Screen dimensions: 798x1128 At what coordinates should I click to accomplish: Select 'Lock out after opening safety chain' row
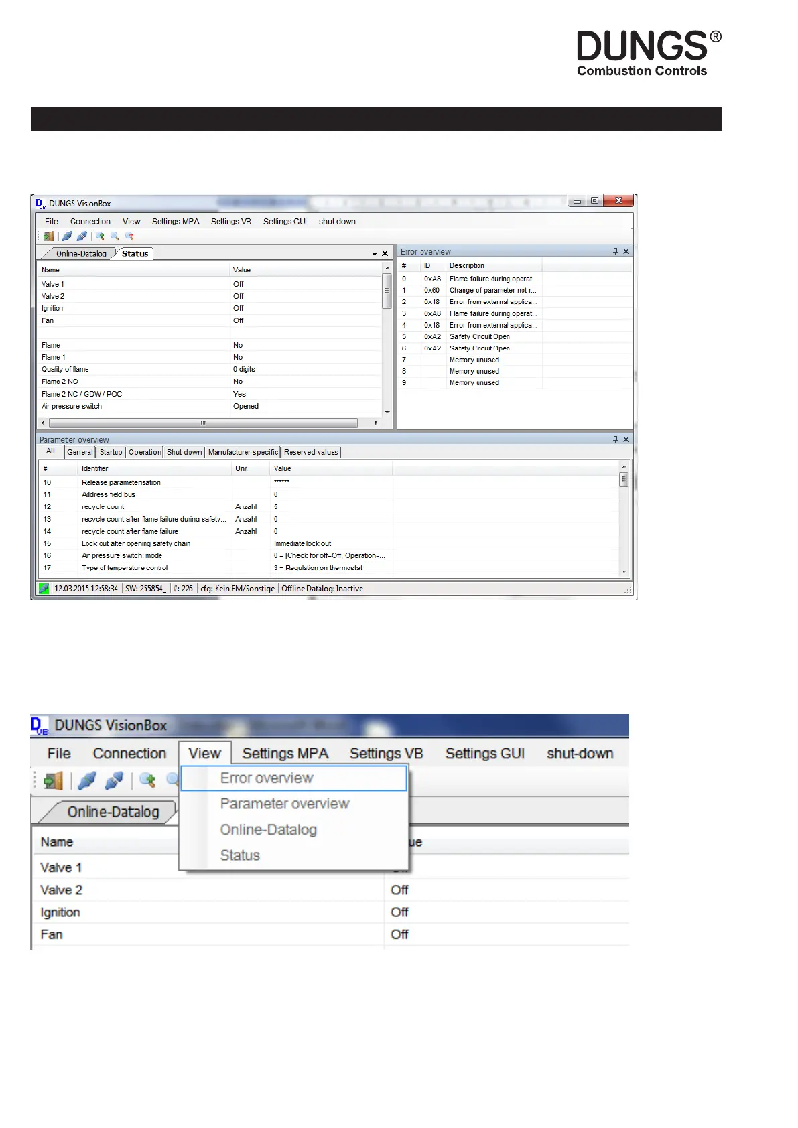[329, 543]
